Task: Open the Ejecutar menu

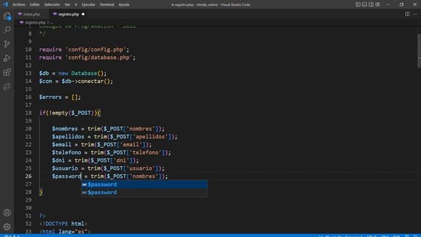Action: (x=88, y=5)
